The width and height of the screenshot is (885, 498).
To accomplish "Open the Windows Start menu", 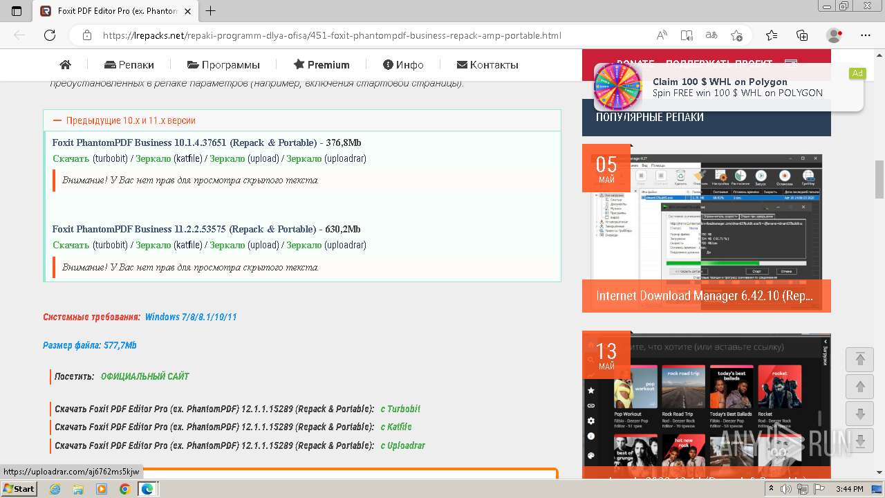I will pos(19,488).
